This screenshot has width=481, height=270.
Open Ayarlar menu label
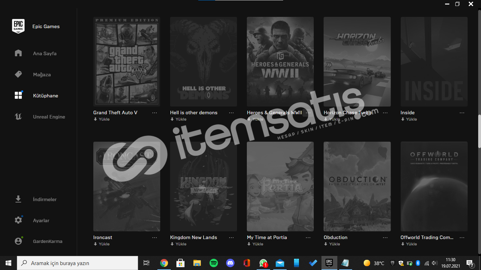click(x=41, y=220)
